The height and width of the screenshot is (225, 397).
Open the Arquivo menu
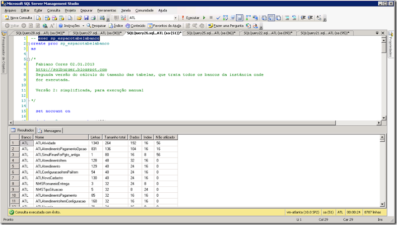10,10
